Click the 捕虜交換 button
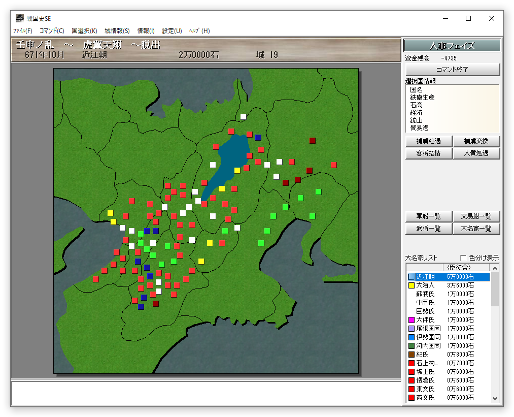 pyautogui.click(x=476, y=141)
